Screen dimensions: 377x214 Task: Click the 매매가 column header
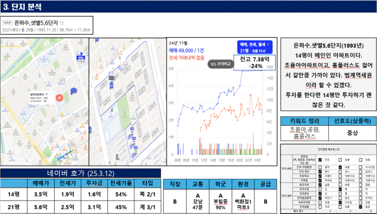[x=41, y=183]
